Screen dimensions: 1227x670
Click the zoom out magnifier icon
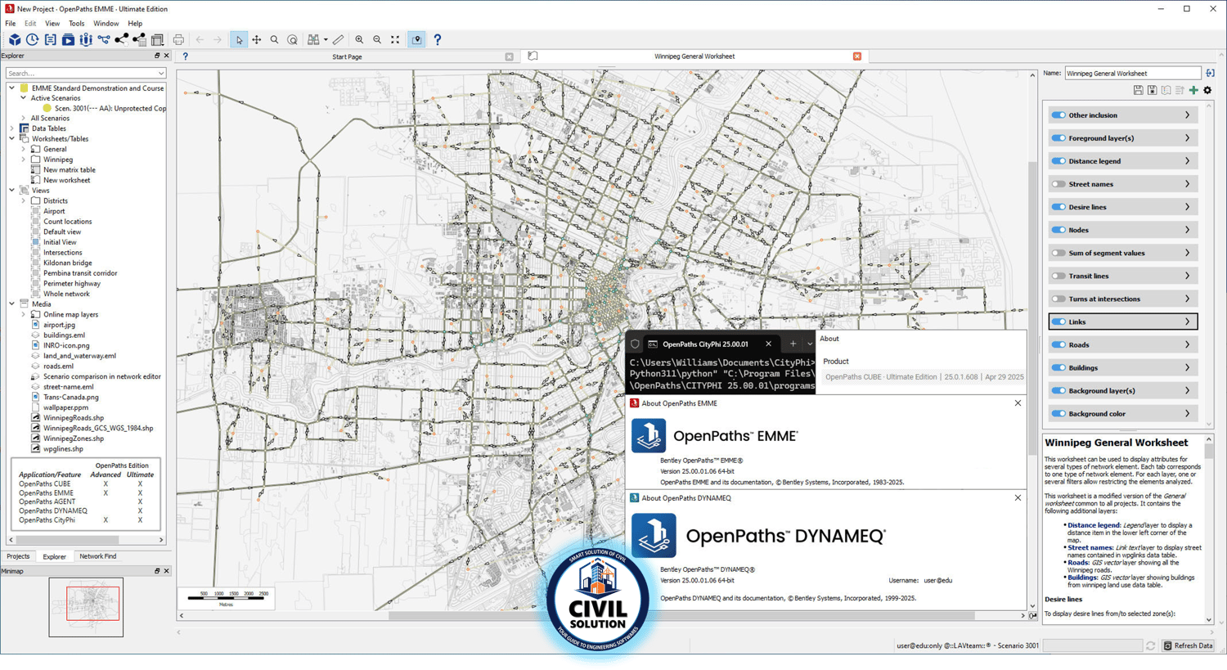coord(377,39)
